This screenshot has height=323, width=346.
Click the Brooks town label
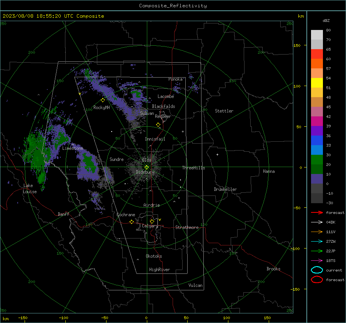[273, 269]
